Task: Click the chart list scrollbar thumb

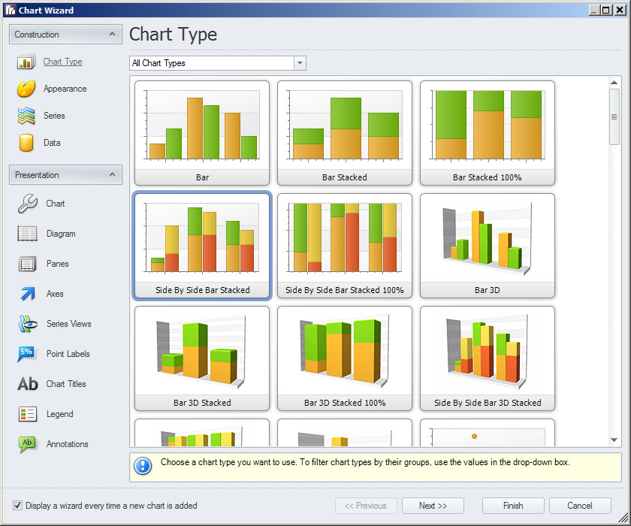Action: tap(614, 116)
